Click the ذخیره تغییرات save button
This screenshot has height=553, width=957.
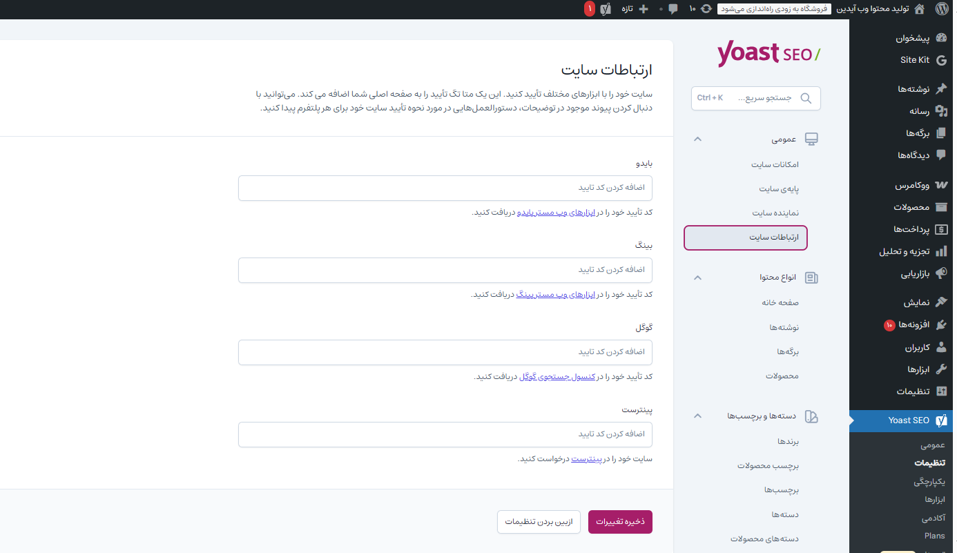619,522
